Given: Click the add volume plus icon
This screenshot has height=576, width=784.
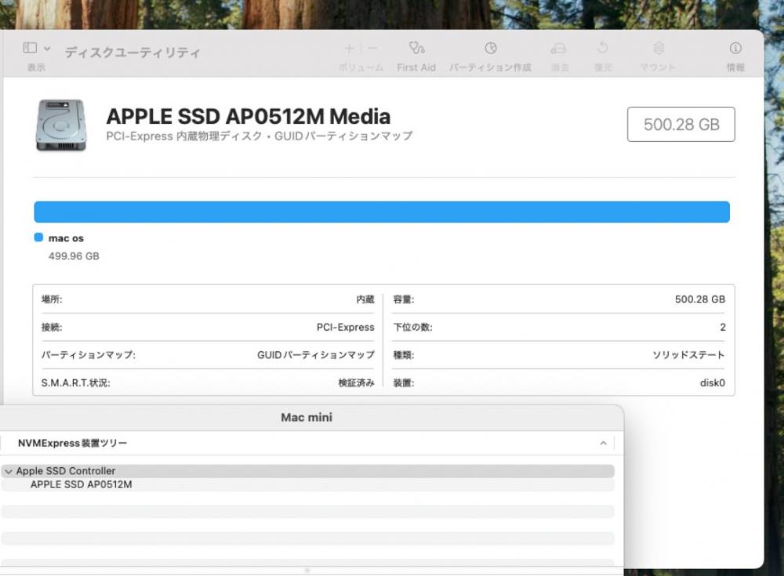Looking at the screenshot, I should pos(349,48).
